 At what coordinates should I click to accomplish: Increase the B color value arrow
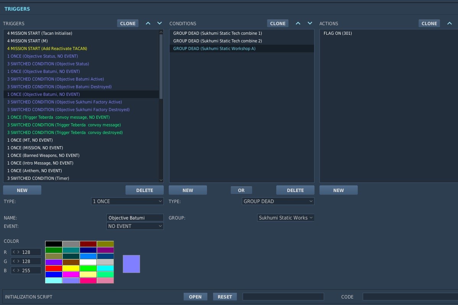(x=18, y=270)
